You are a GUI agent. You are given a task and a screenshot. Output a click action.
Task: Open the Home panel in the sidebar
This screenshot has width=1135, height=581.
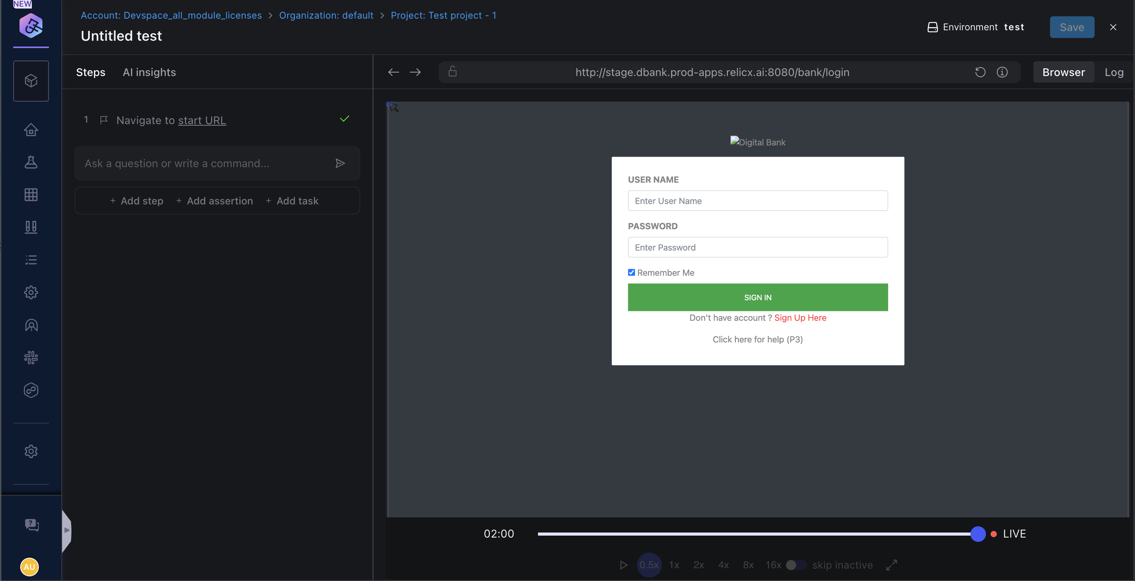click(31, 130)
